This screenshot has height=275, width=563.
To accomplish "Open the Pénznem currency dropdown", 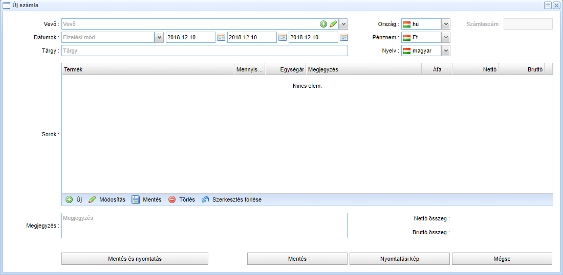I will 446,37.
